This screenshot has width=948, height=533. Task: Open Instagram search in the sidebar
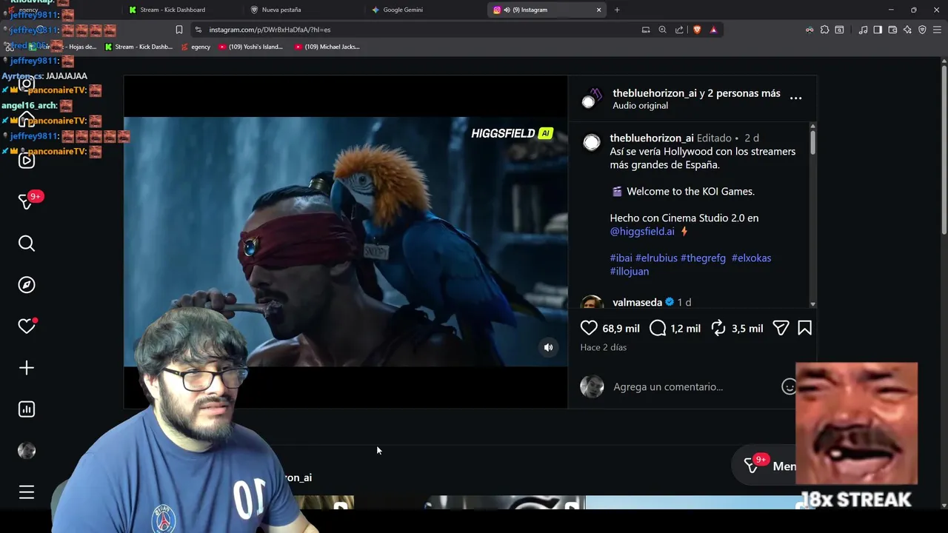point(27,244)
